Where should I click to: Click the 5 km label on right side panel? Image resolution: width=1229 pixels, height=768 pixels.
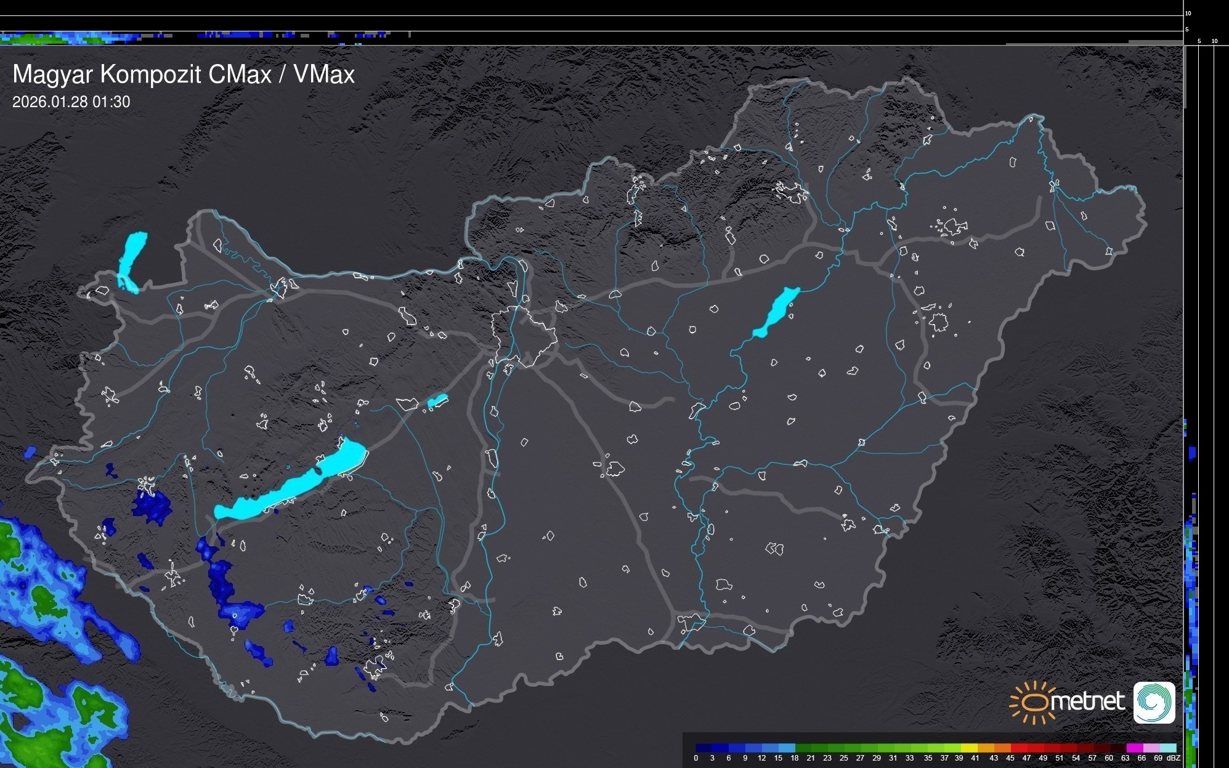1199,41
